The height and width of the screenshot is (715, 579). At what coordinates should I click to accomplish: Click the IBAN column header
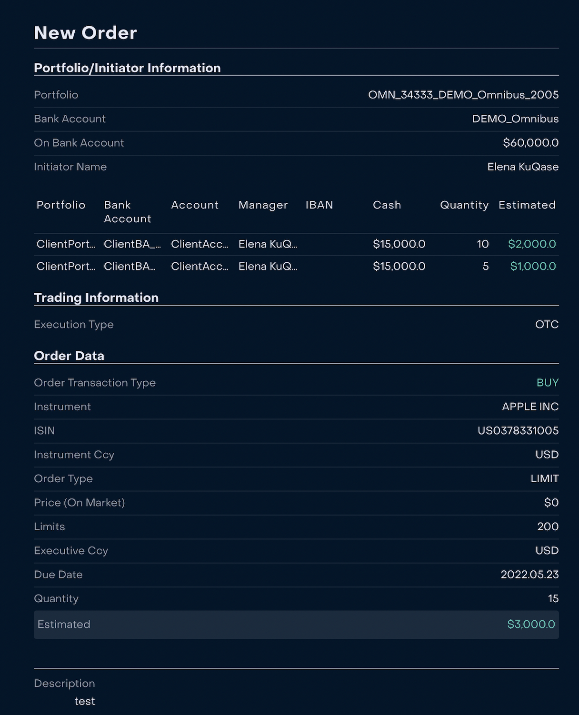(x=319, y=205)
